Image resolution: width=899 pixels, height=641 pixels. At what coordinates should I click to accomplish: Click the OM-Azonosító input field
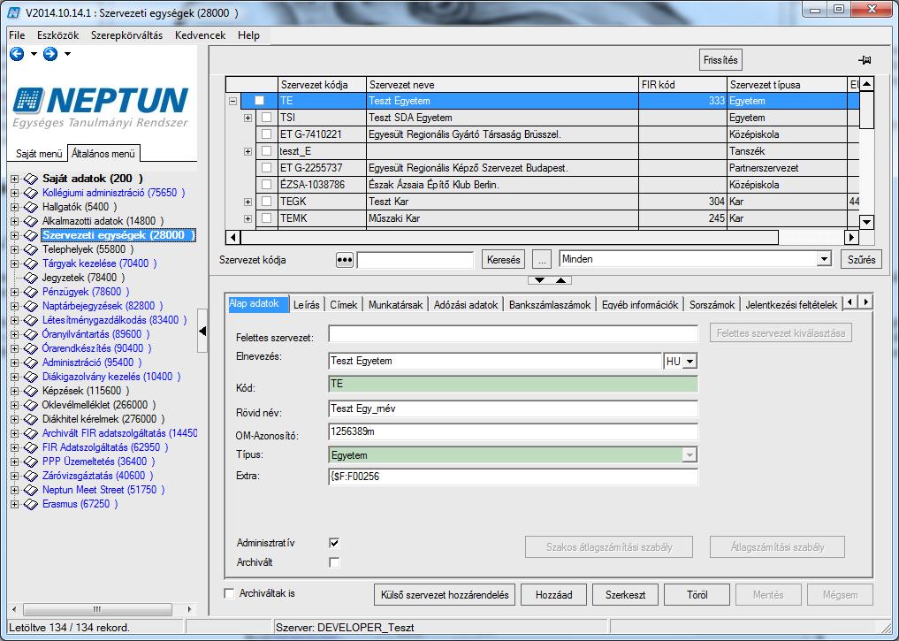point(513,431)
